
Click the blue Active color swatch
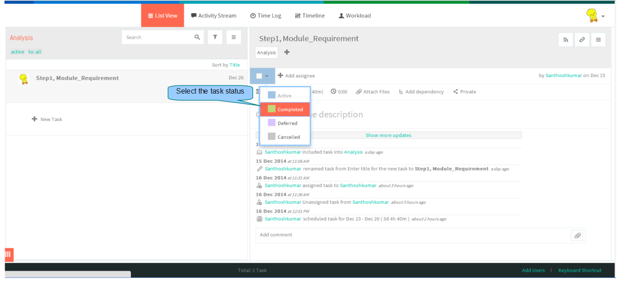pyautogui.click(x=272, y=95)
